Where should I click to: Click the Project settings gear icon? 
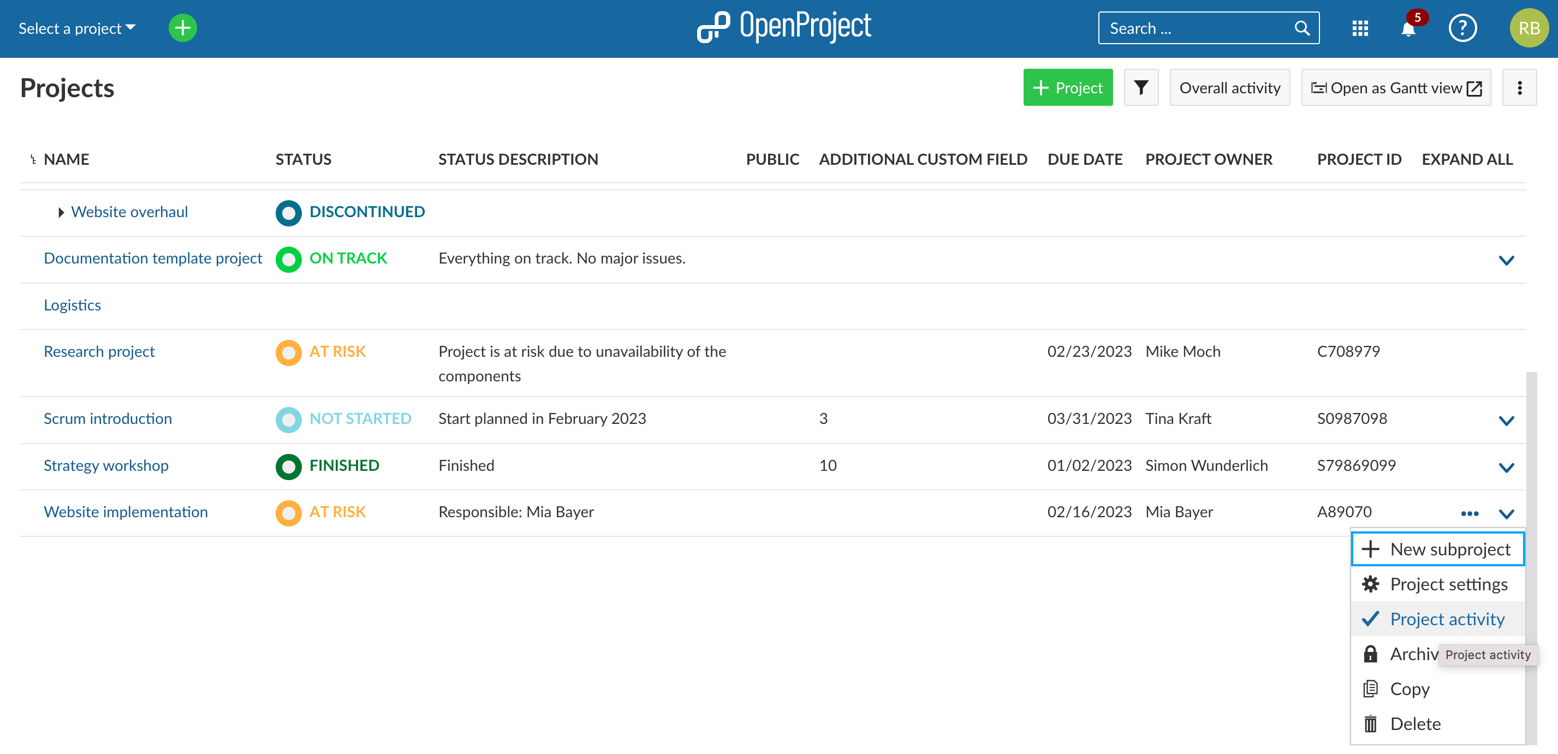tap(1370, 584)
